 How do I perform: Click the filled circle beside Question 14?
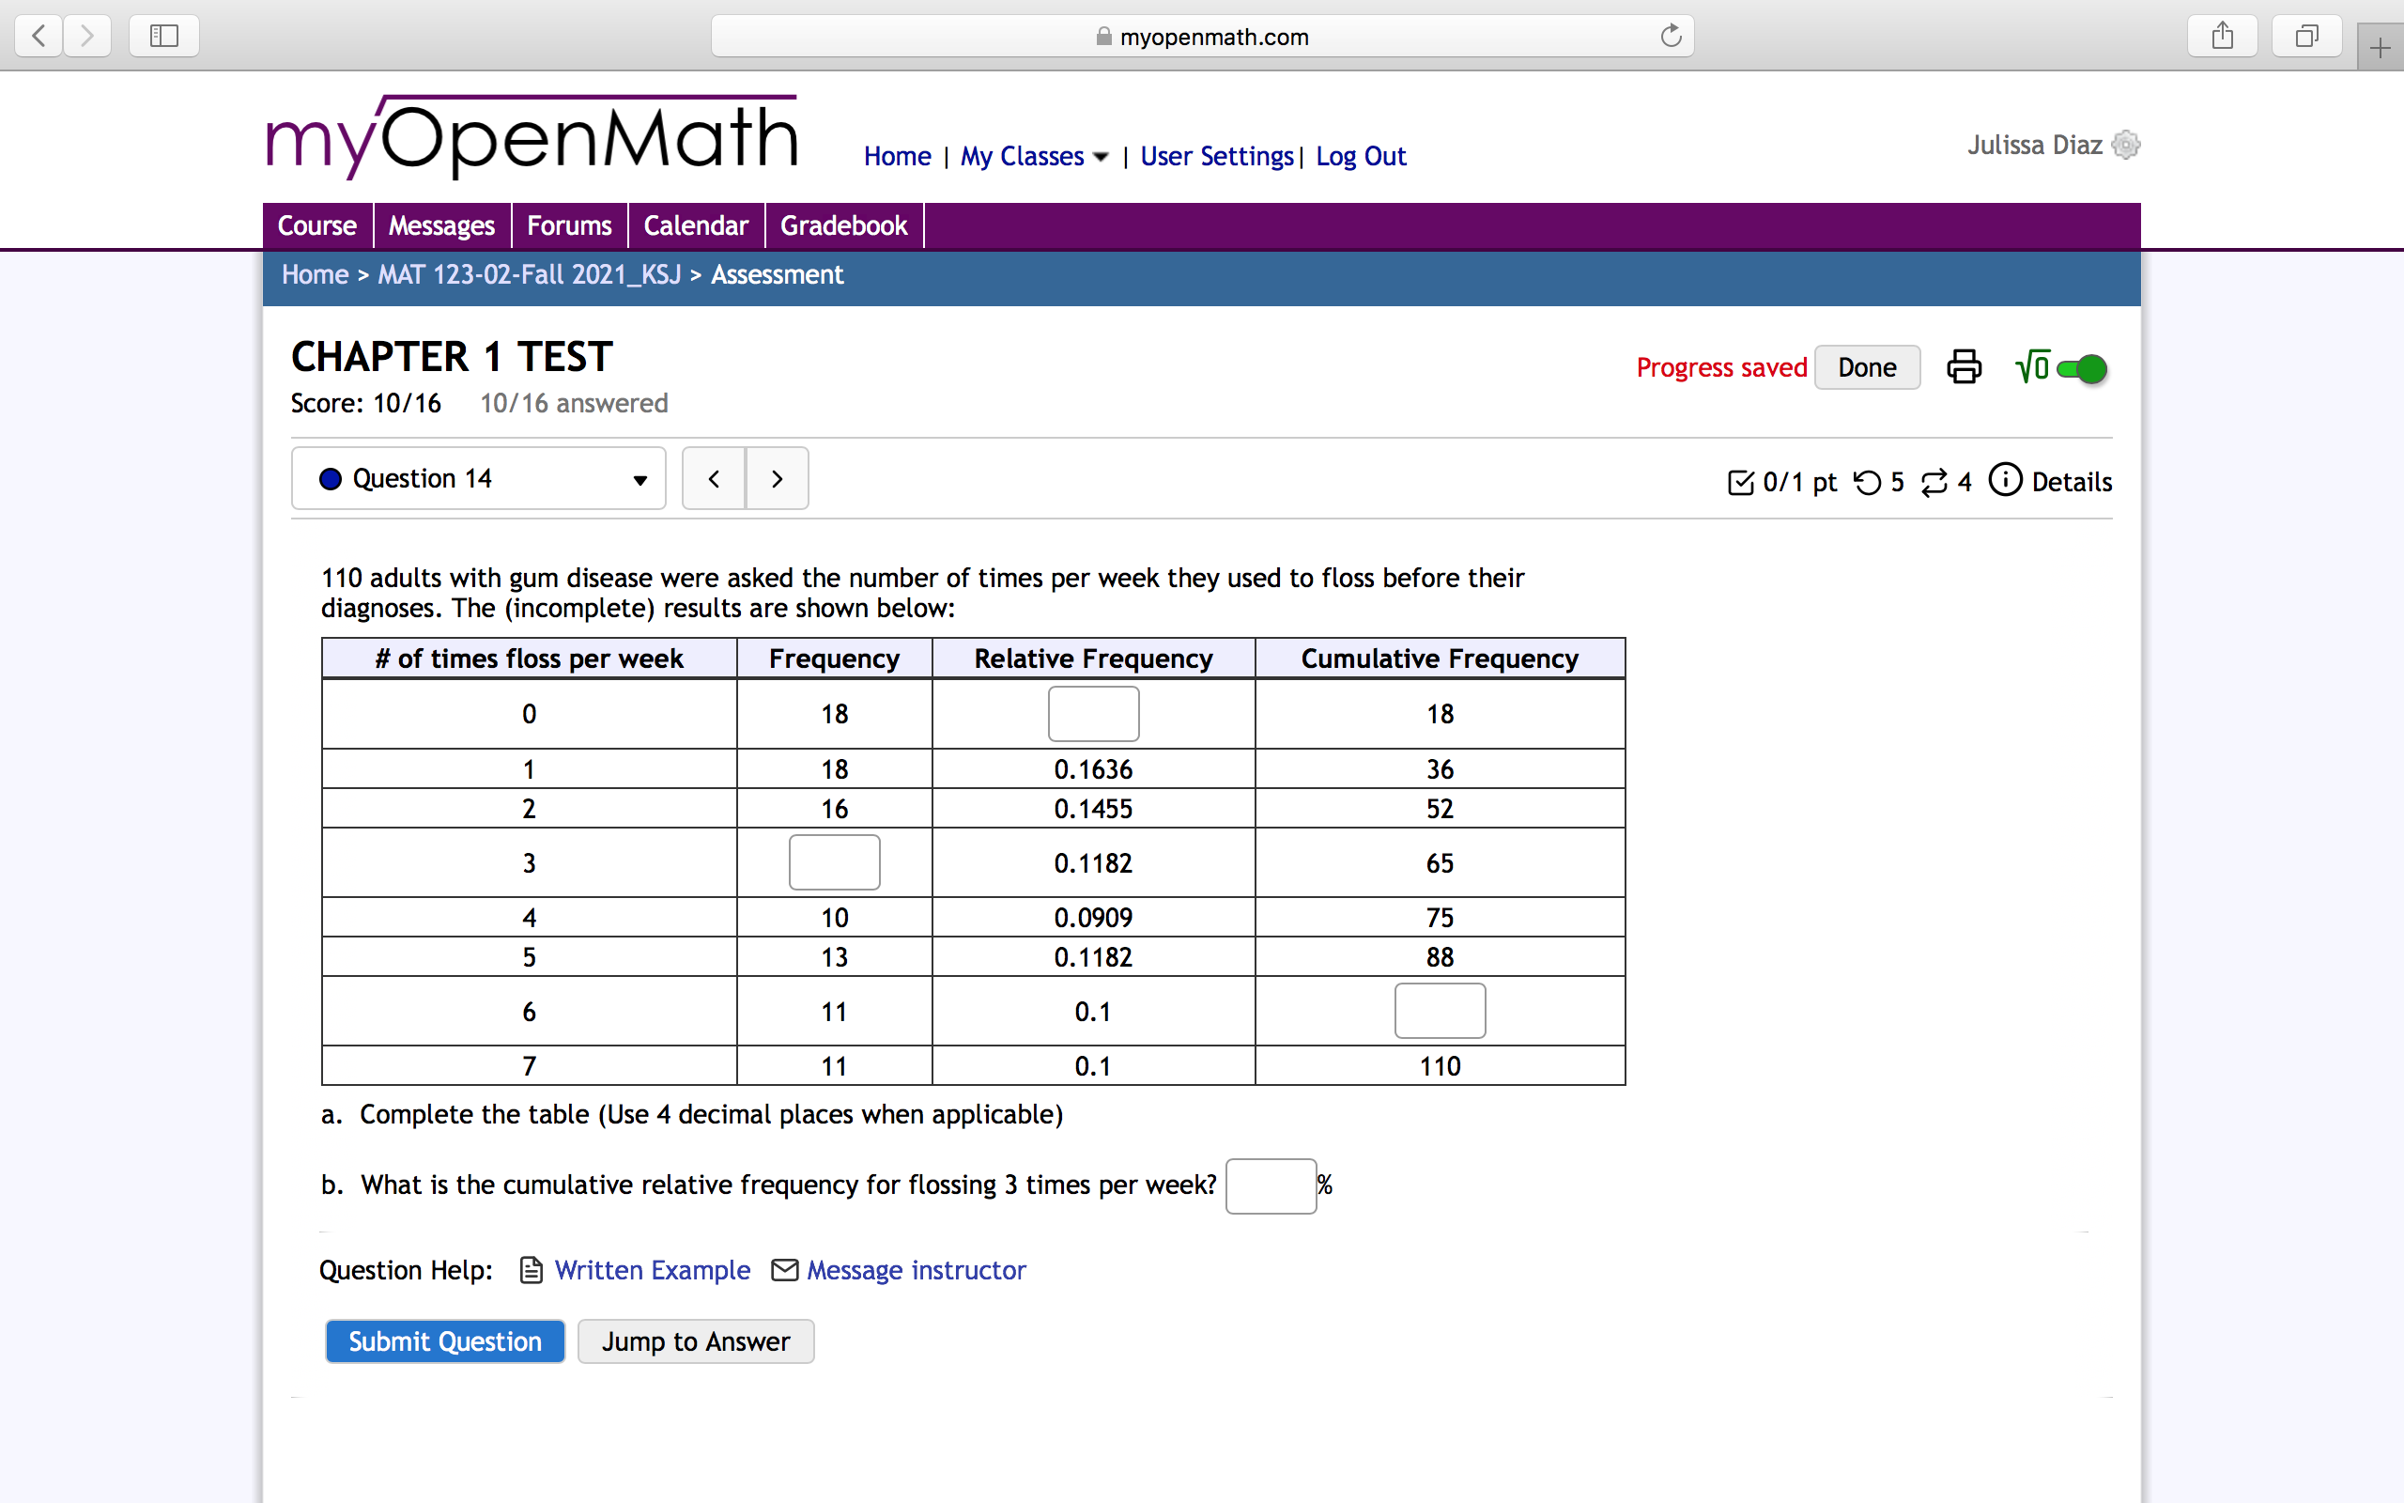click(x=329, y=478)
